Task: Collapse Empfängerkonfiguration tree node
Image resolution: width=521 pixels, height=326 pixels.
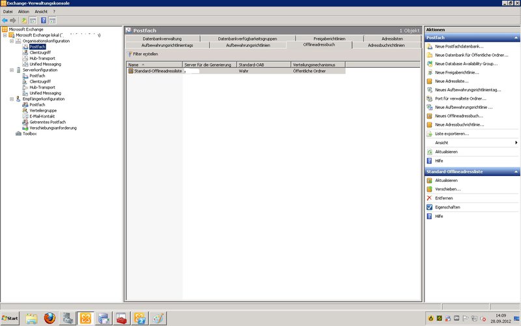Action: point(12,99)
